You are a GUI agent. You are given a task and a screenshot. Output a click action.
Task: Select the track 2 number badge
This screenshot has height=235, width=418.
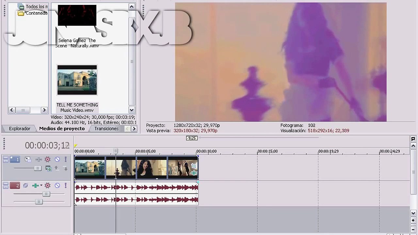(15, 185)
